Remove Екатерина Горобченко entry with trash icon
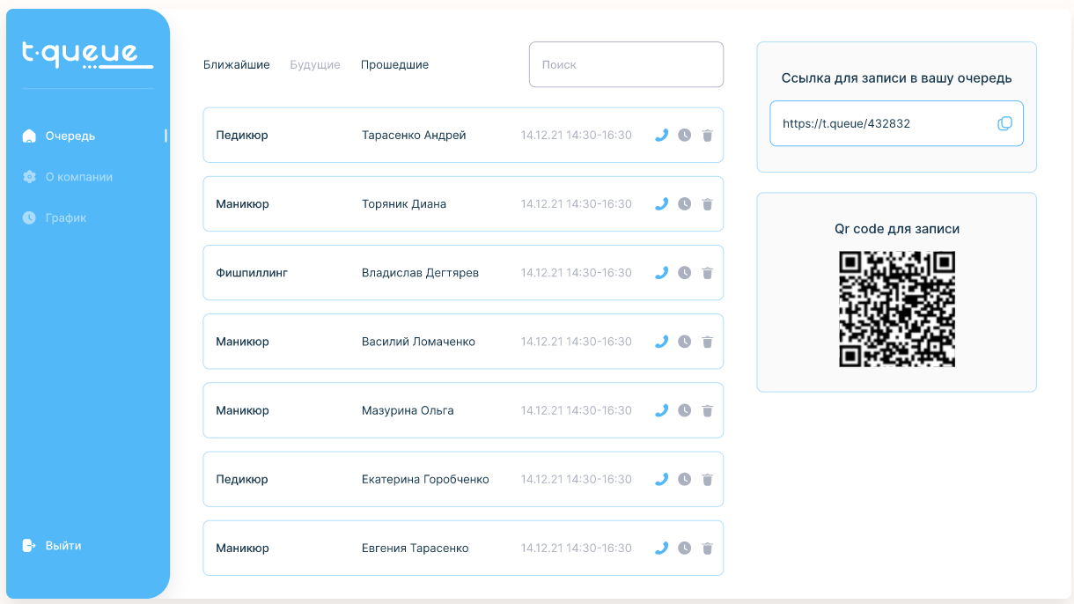 (x=707, y=480)
